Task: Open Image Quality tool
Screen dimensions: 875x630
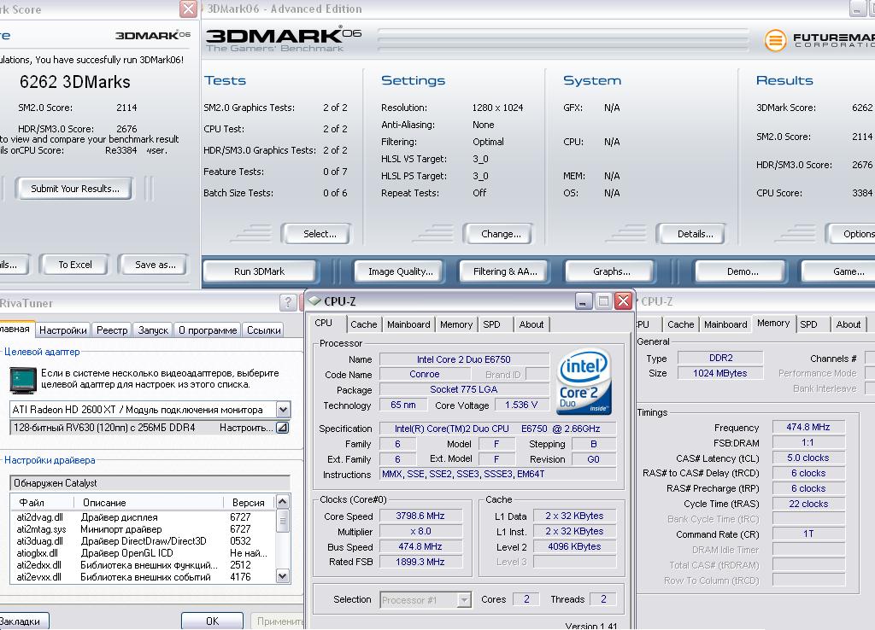Action: coord(401,271)
